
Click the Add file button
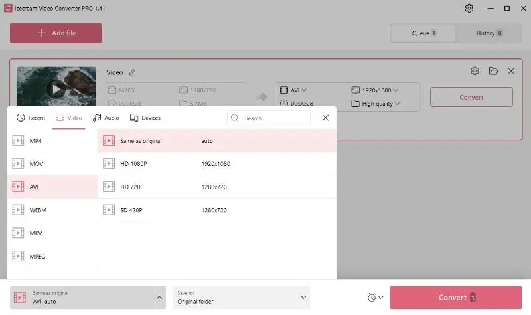point(56,33)
